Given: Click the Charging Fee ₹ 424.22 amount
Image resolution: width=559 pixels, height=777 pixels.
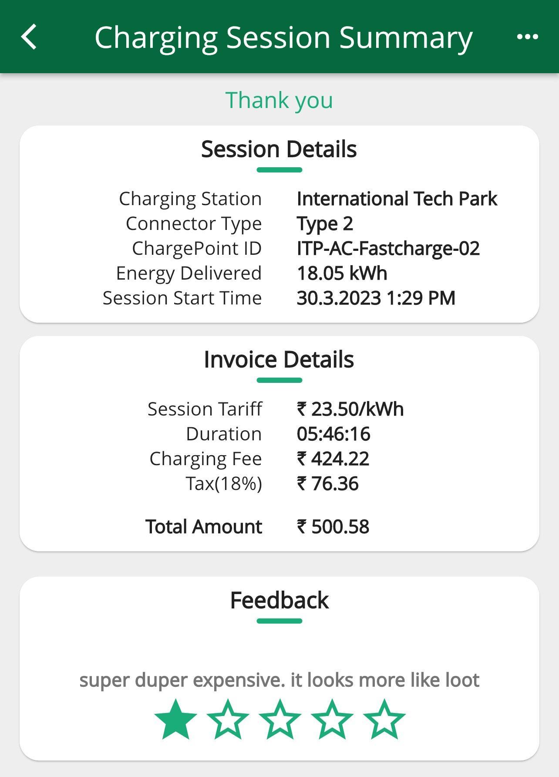Looking at the screenshot, I should (x=333, y=459).
